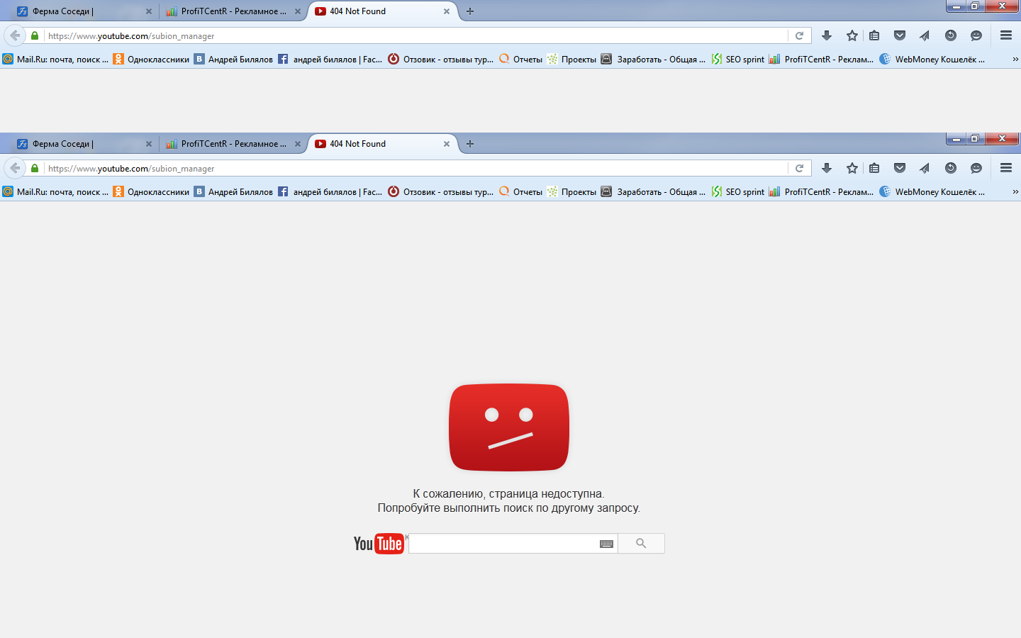
Task: Close the "404 Not Found" tab in upper window
Action: [x=447, y=11]
